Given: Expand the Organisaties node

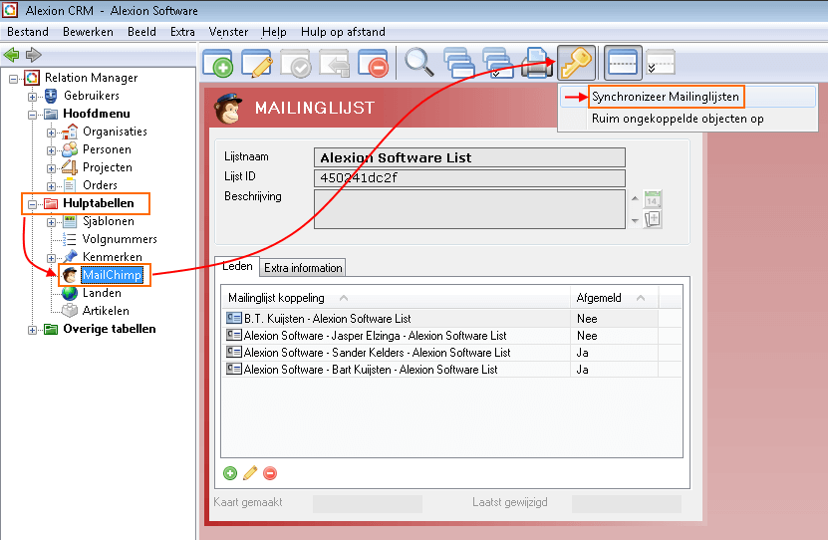Looking at the screenshot, I should click(x=51, y=134).
